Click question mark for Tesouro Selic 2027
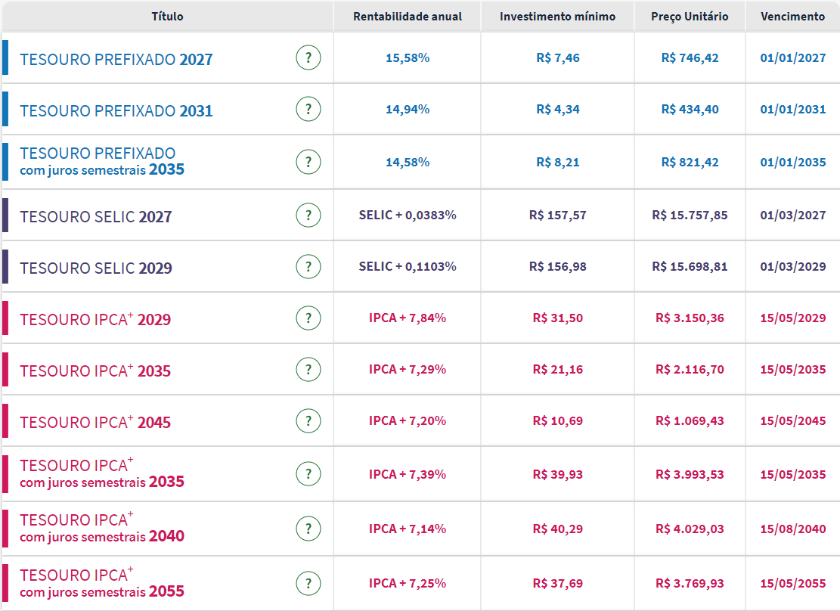This screenshot has width=840, height=611. coord(308,215)
